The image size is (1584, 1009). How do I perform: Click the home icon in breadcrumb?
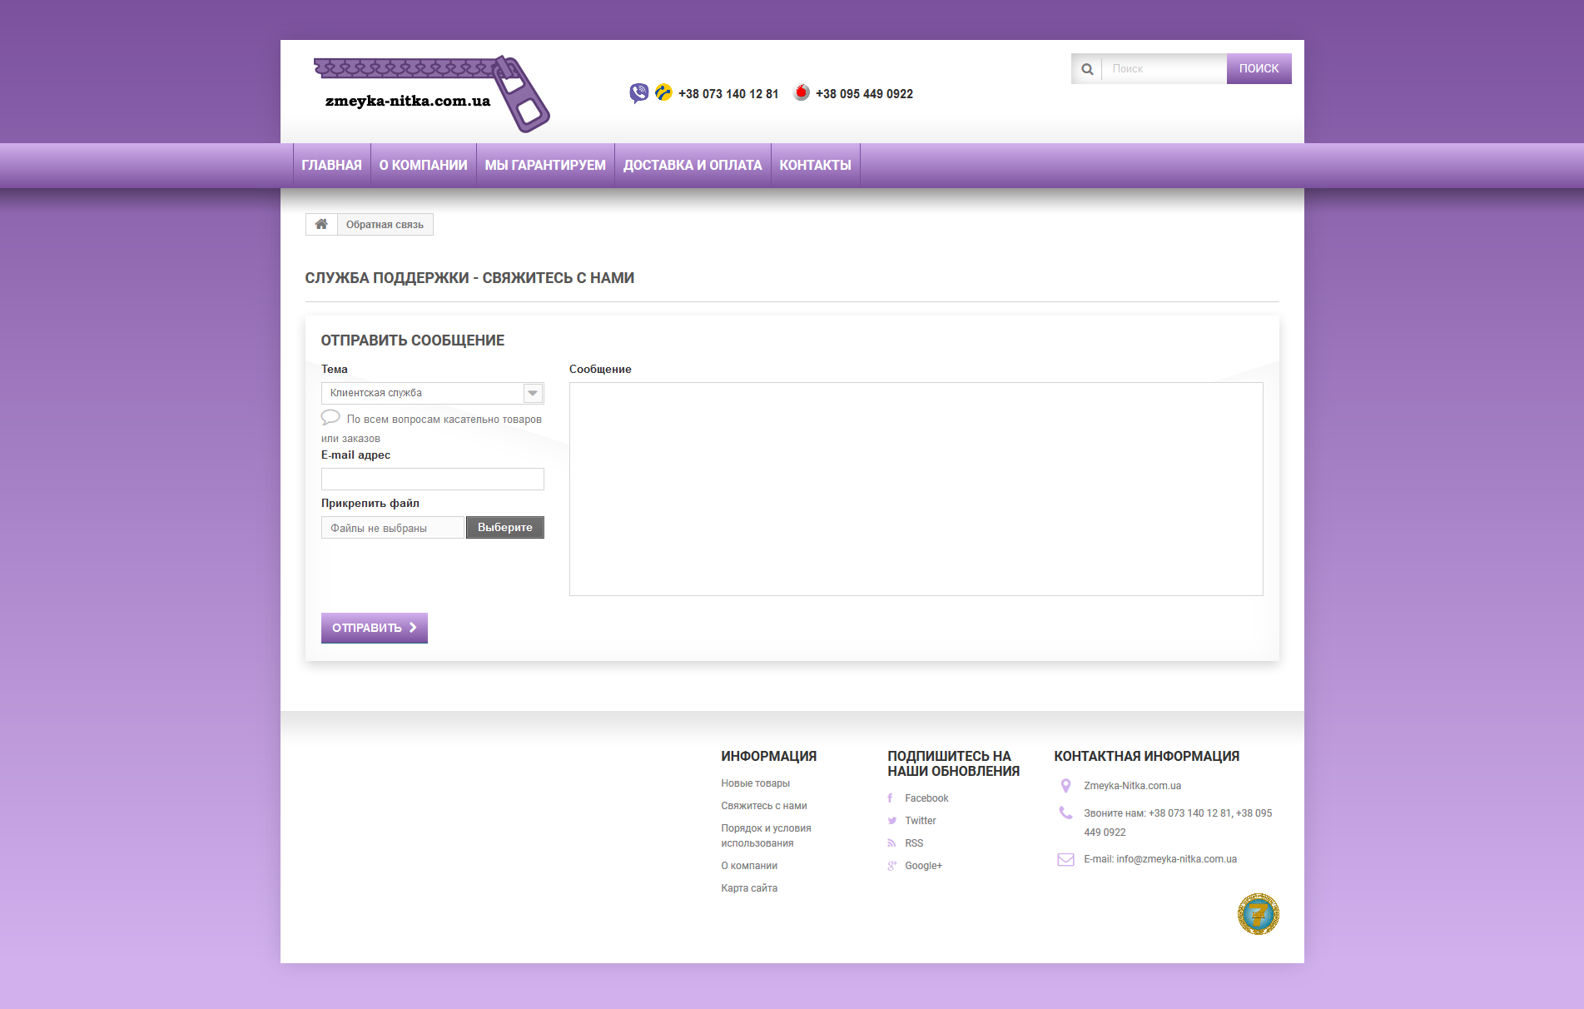pyautogui.click(x=321, y=224)
